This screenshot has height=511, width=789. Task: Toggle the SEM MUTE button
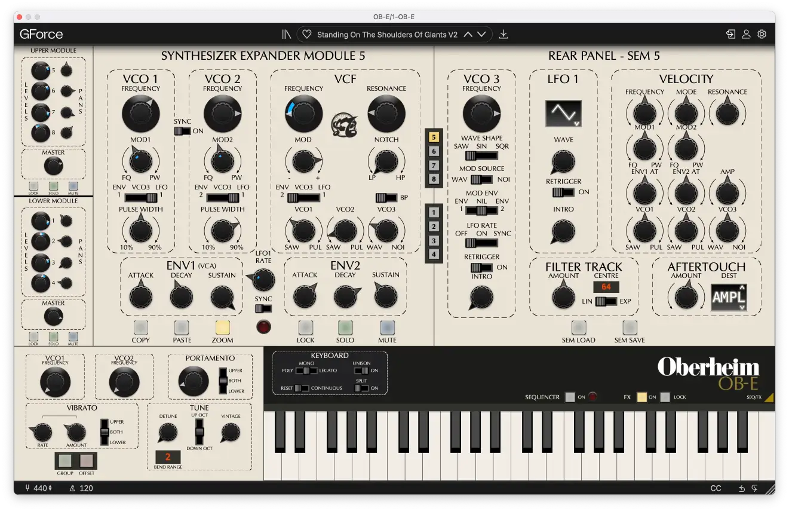[x=388, y=327]
